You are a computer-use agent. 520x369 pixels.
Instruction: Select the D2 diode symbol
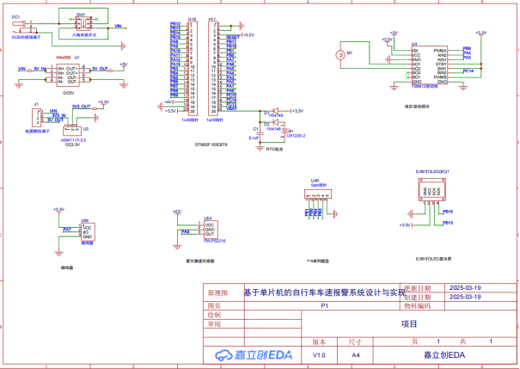click(x=274, y=123)
